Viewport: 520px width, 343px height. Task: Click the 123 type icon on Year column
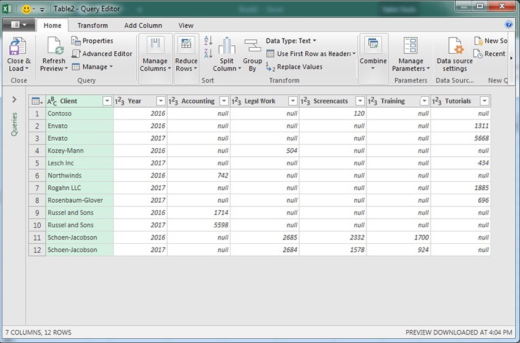pyautogui.click(x=119, y=101)
